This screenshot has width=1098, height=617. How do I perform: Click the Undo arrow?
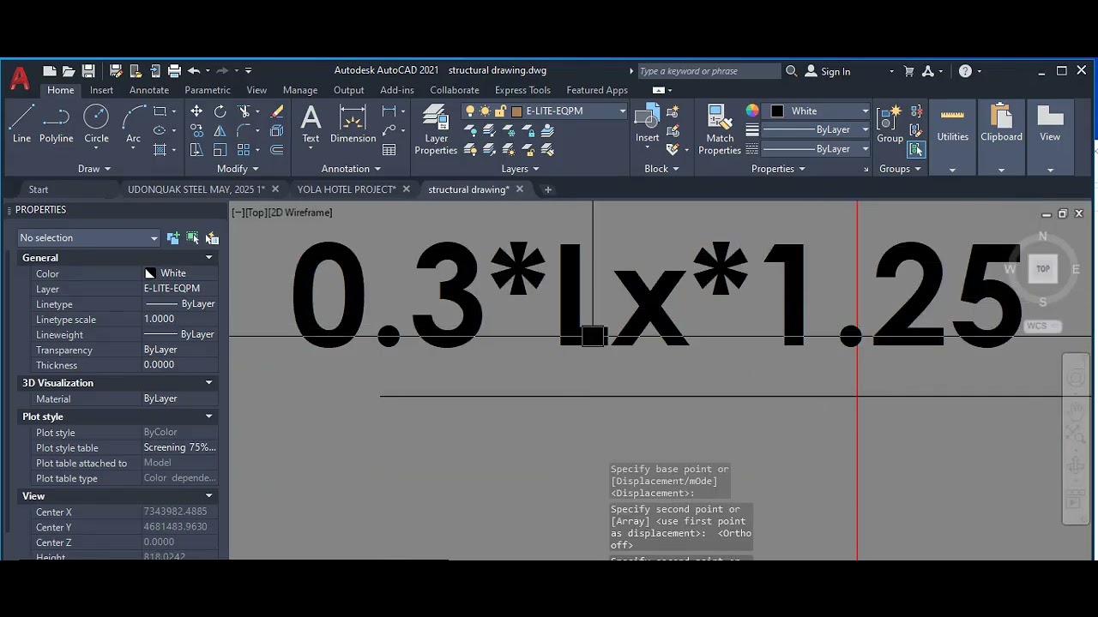[194, 71]
